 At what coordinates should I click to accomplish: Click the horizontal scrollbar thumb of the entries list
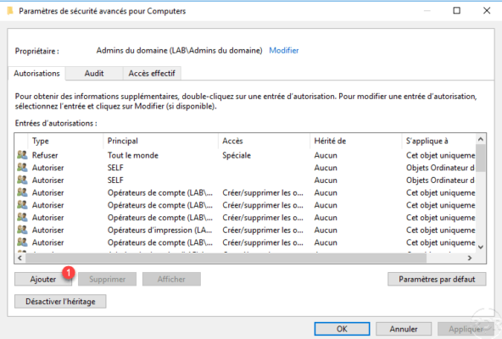(x=226, y=258)
